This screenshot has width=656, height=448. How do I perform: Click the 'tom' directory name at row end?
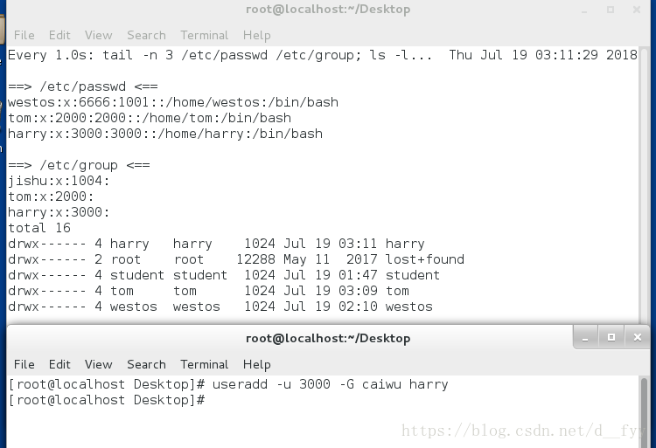(397, 291)
